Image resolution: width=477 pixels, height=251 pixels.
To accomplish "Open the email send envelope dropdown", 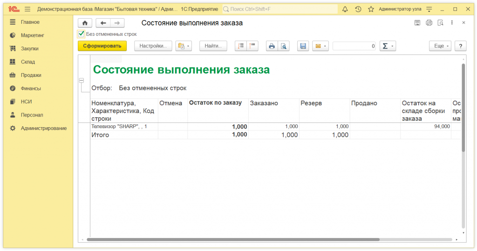I will (320, 46).
